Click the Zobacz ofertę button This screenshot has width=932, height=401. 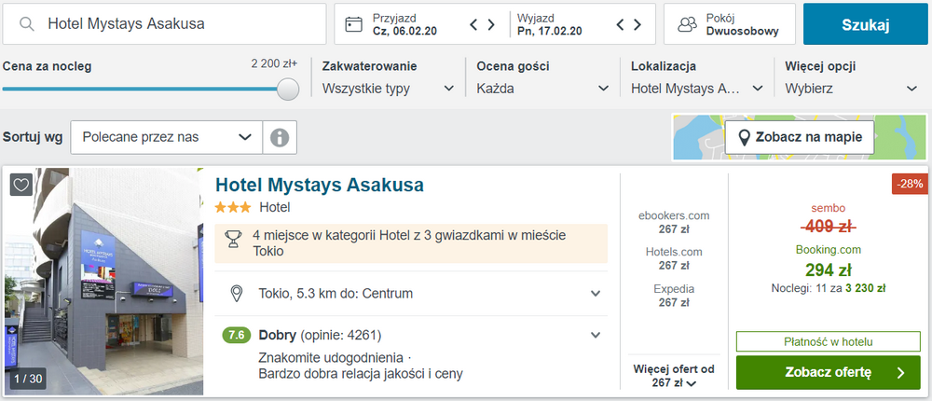(828, 373)
